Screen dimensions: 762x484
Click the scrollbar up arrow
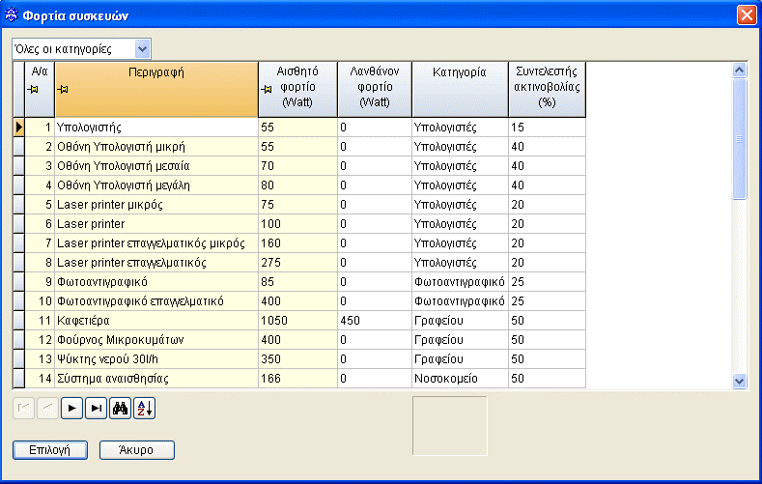(739, 70)
